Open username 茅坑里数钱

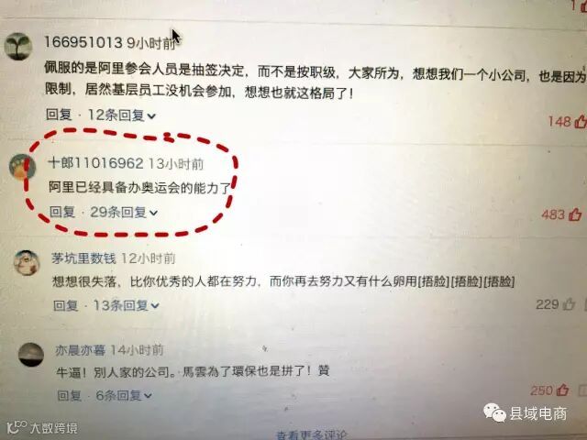83,258
